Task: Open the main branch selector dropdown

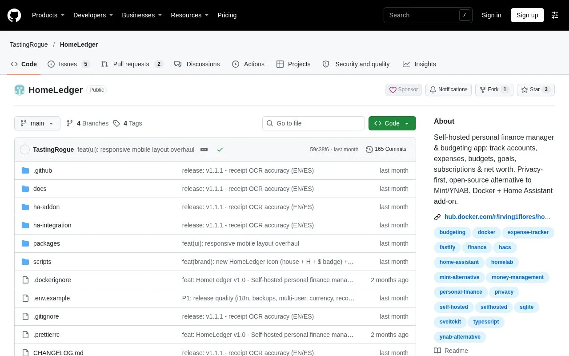Action: pyautogui.click(x=37, y=123)
